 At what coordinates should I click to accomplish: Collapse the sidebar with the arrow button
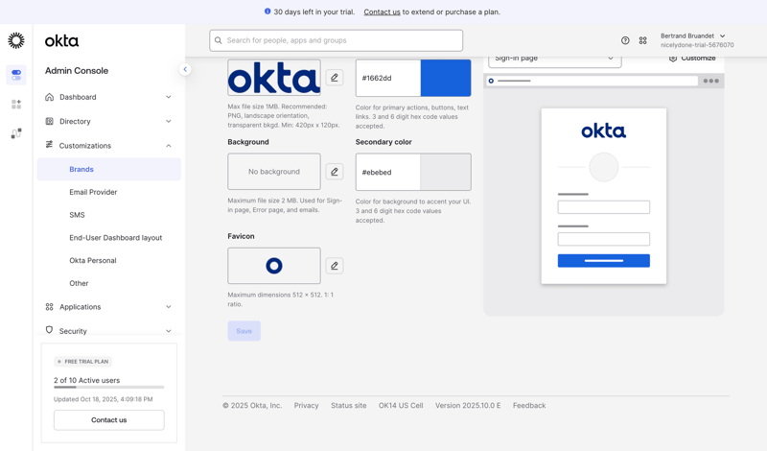185,69
